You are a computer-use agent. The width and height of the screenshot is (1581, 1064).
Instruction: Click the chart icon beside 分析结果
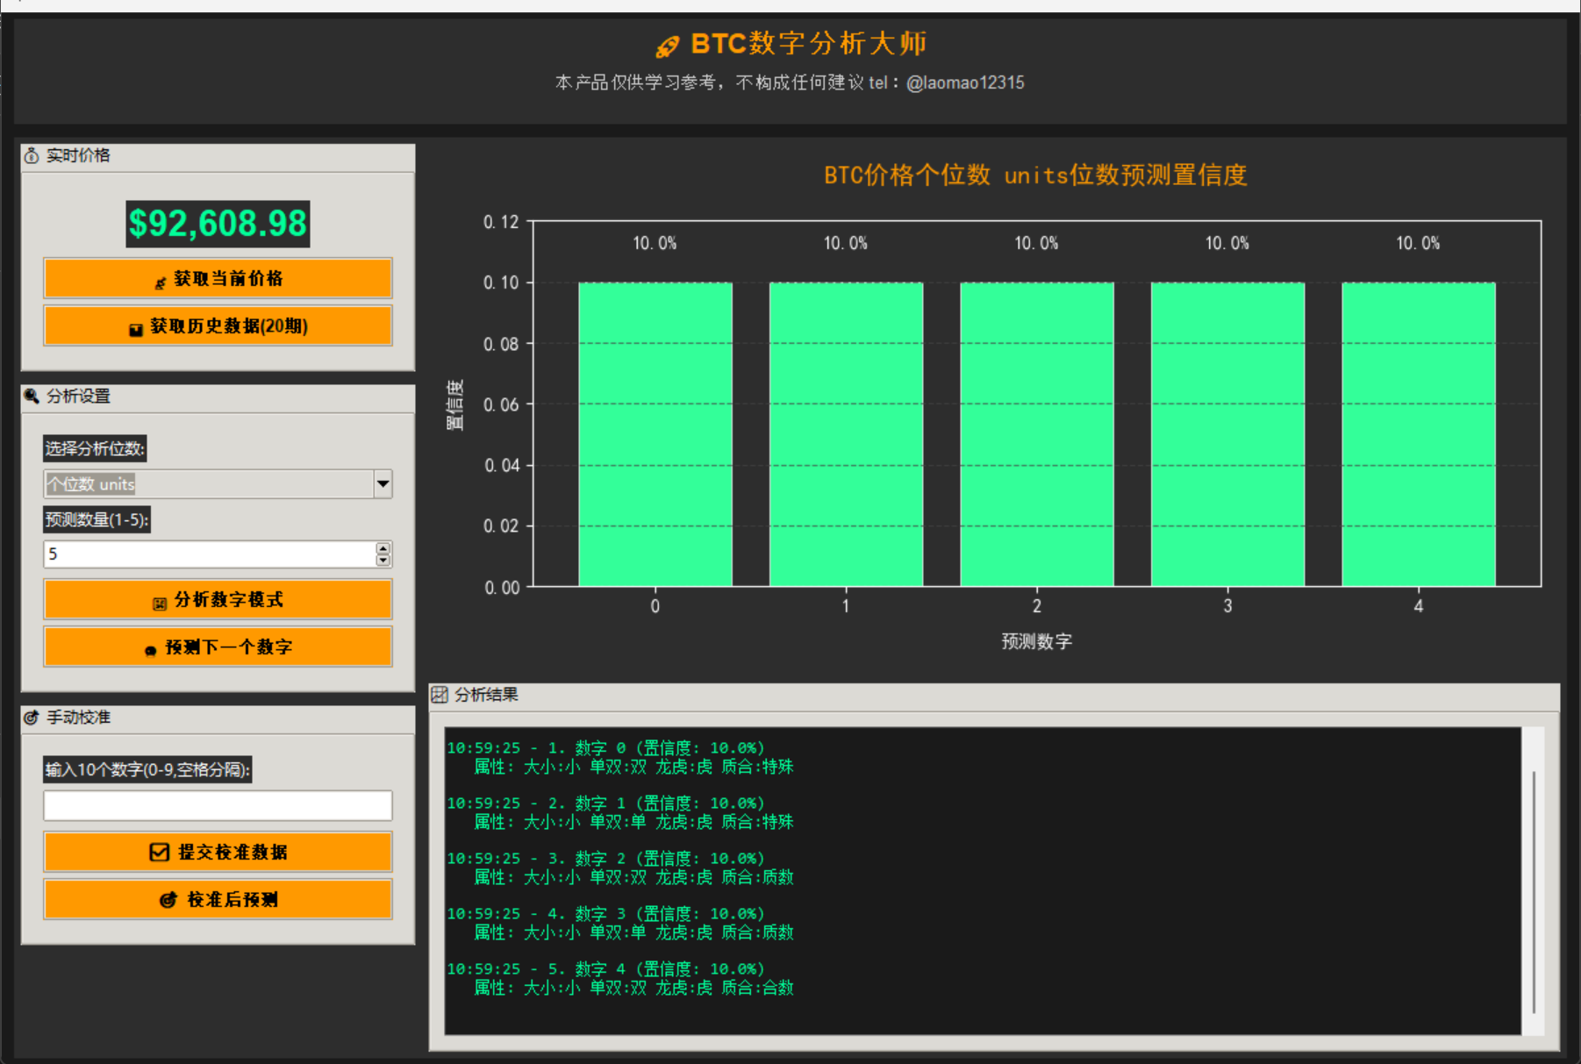click(x=441, y=694)
